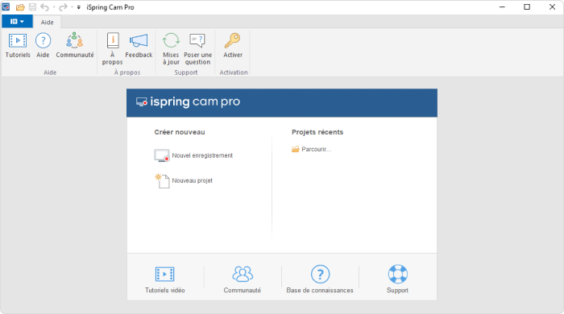The width and height of the screenshot is (564, 314).
Task: Close the iSpring Cam Pro window
Action: 552,7
